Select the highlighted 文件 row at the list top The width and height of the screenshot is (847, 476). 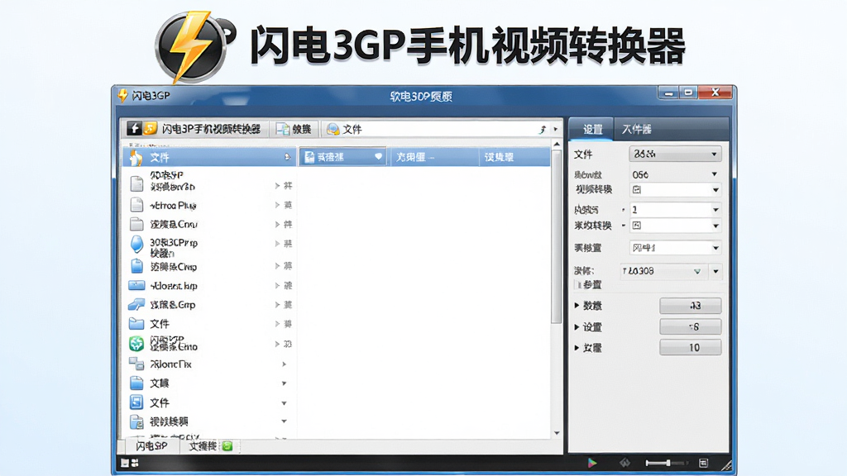(x=209, y=157)
